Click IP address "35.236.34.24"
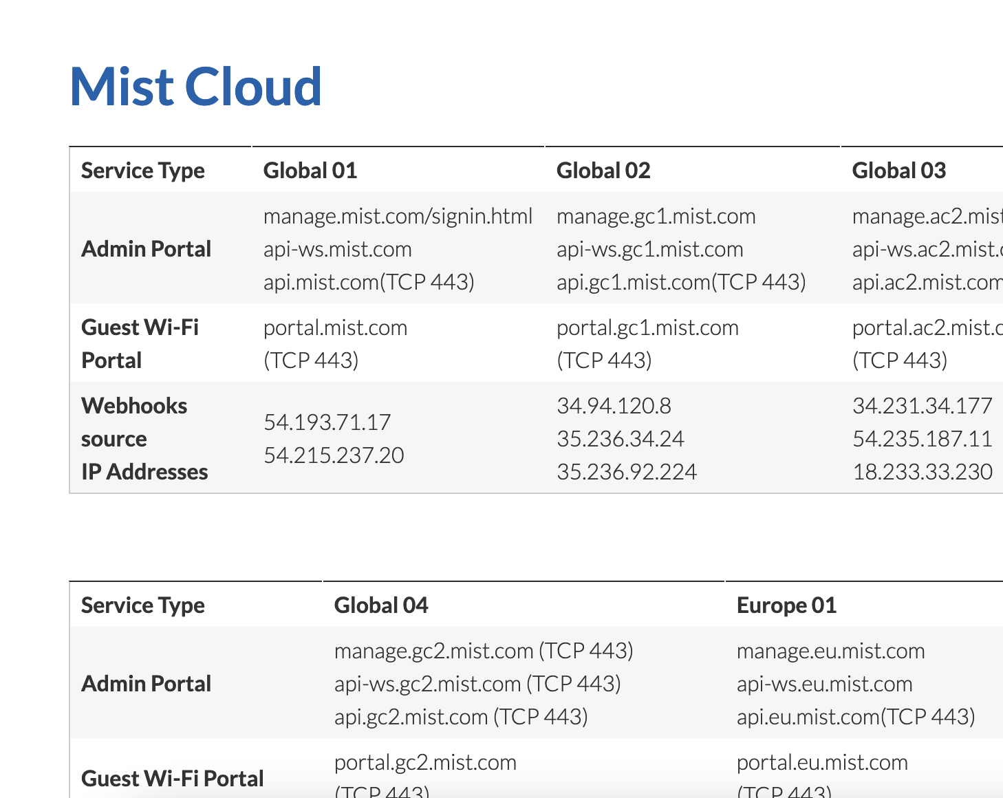The image size is (1003, 798). [x=621, y=439]
